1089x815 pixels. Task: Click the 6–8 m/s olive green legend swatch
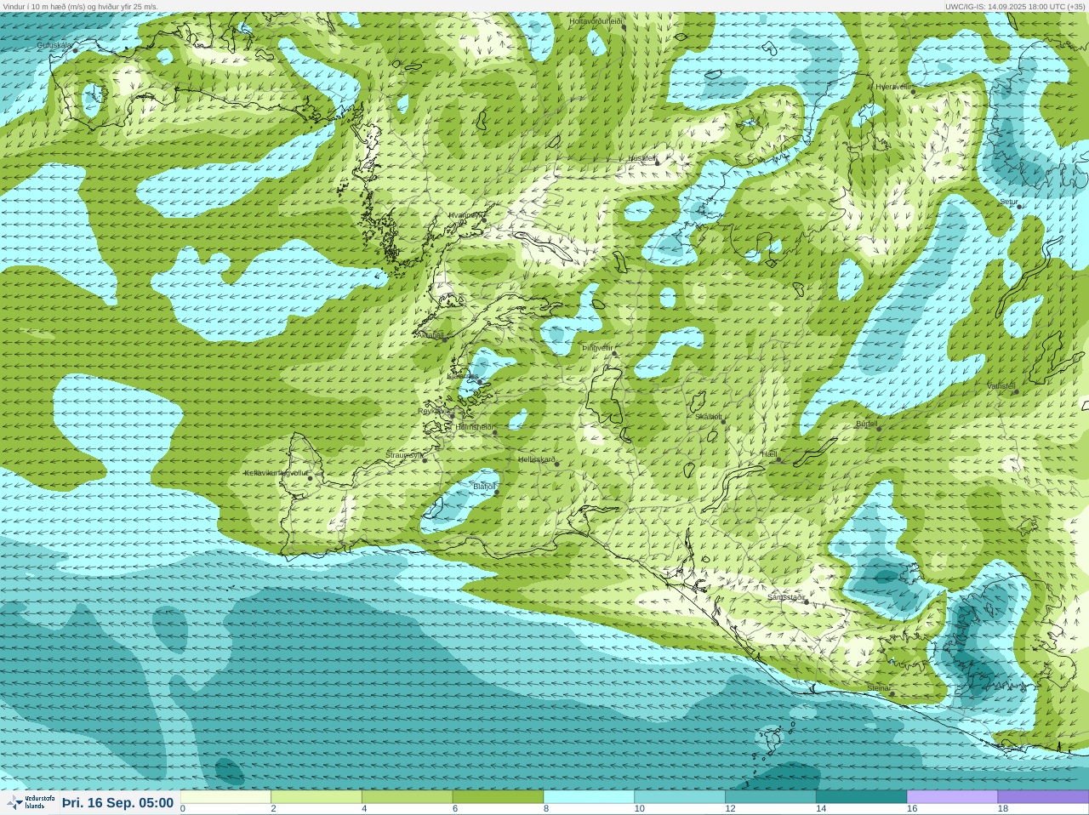point(498,797)
